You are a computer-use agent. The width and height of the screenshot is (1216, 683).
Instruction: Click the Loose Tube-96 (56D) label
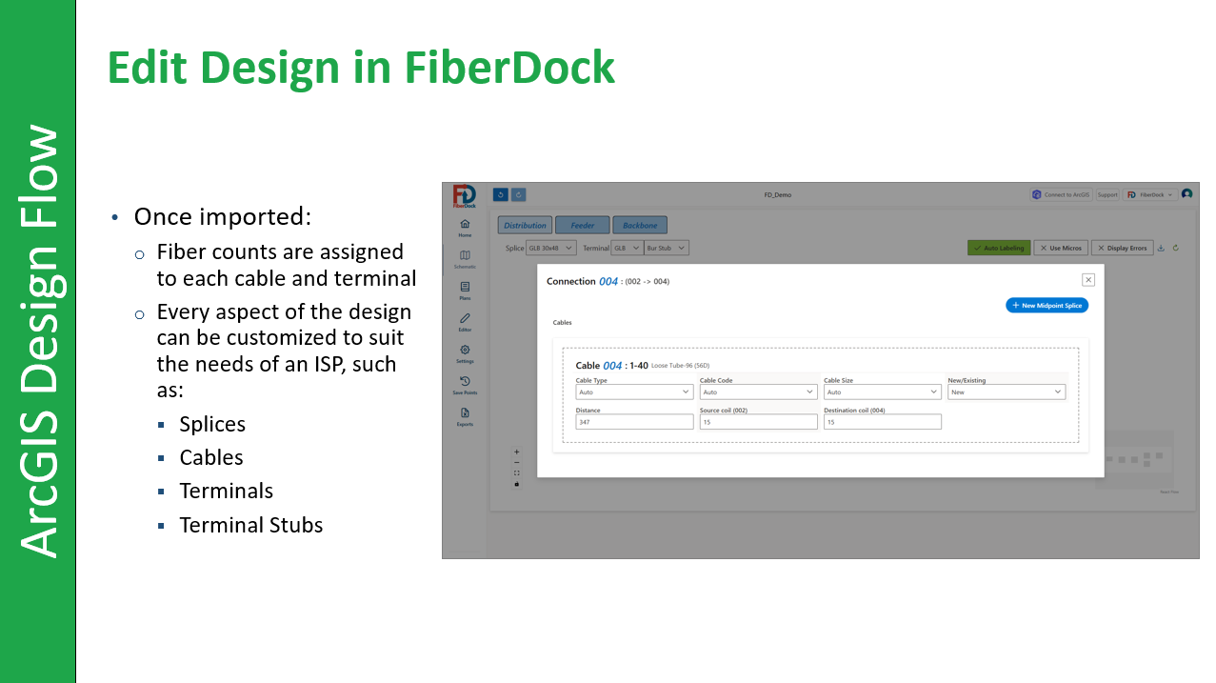680,366
